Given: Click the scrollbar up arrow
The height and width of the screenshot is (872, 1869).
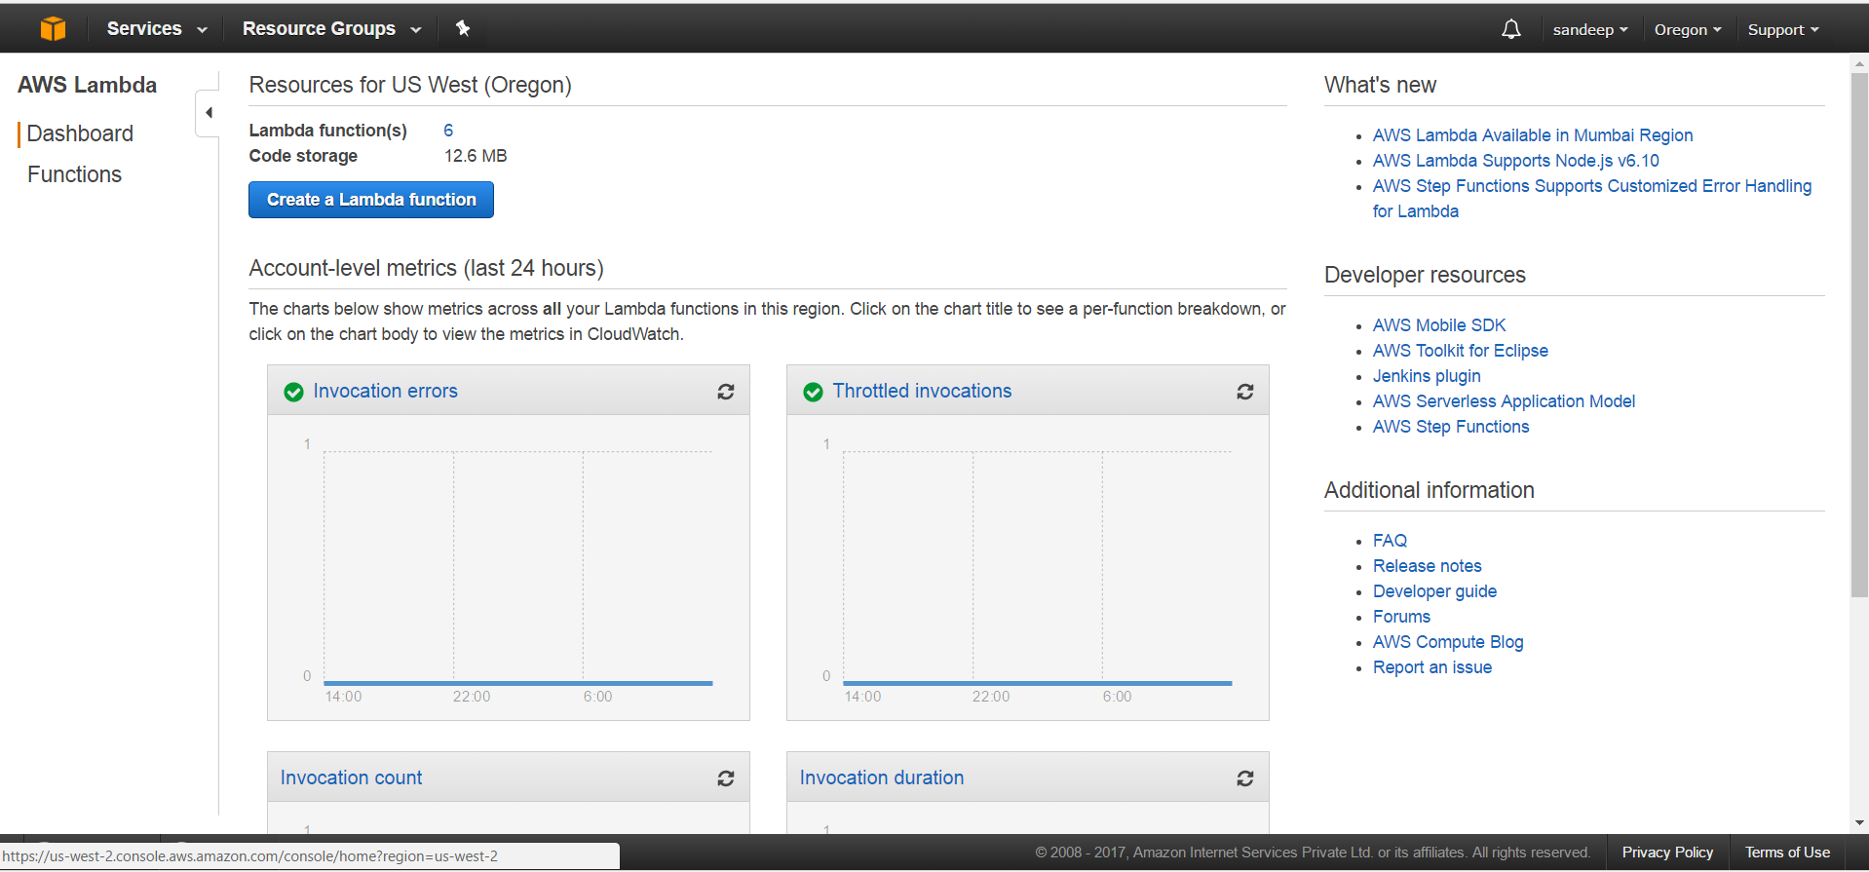Looking at the screenshot, I should tap(1859, 63).
